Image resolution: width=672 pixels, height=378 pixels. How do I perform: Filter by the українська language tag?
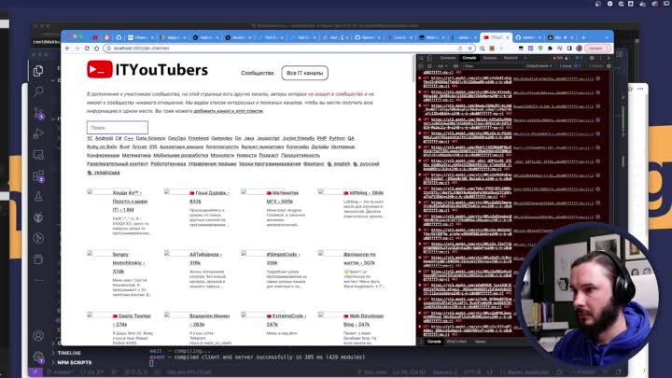[104, 173]
